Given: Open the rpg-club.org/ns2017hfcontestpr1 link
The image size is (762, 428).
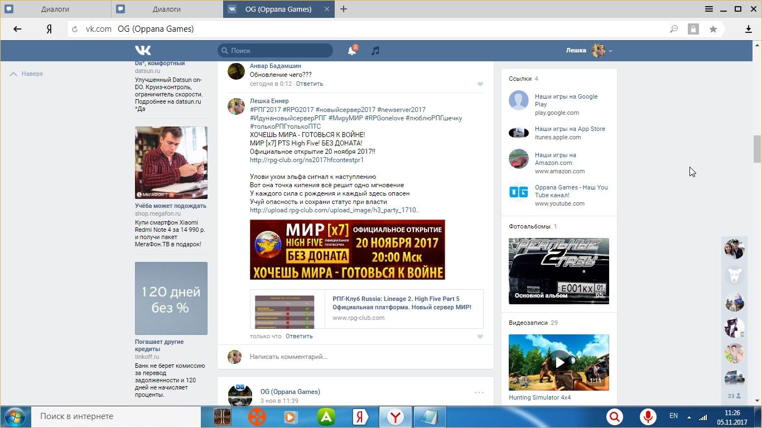Looking at the screenshot, I should (306, 160).
